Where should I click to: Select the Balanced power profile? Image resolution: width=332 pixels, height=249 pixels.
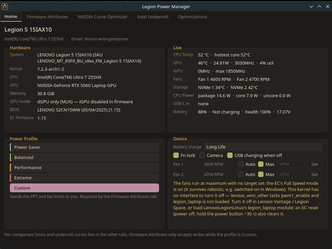(x=84, y=157)
